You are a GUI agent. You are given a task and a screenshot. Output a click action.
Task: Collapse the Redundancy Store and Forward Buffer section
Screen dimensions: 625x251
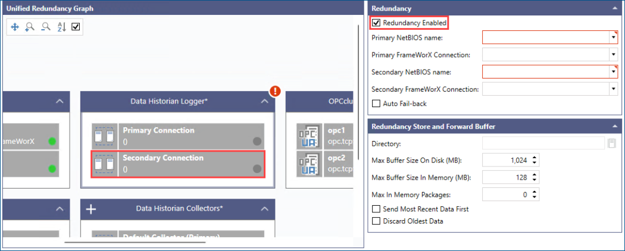pos(613,126)
